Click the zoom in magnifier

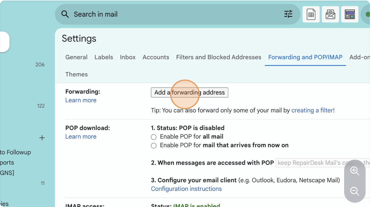click(x=355, y=171)
